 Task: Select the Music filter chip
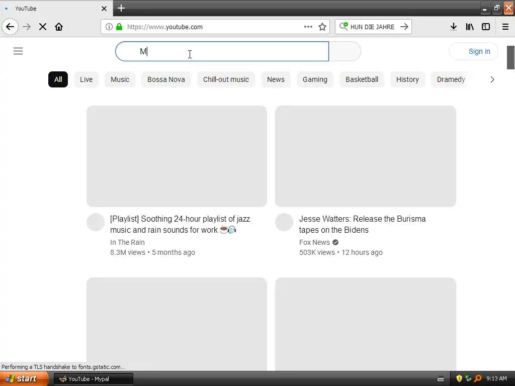point(120,79)
